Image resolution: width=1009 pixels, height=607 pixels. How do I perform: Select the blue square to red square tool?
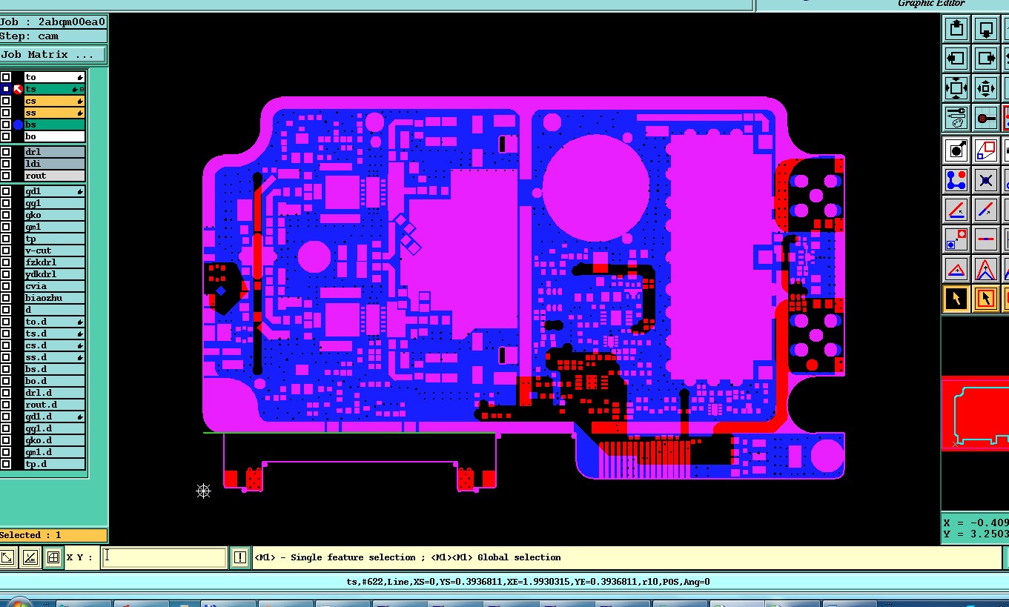tap(956, 239)
